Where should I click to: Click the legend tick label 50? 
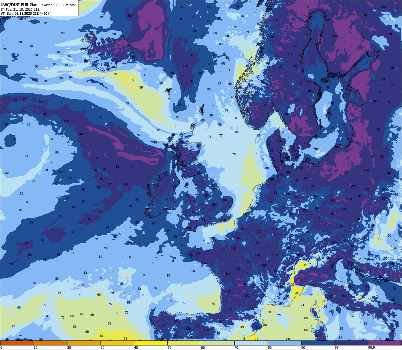tap(169, 347)
